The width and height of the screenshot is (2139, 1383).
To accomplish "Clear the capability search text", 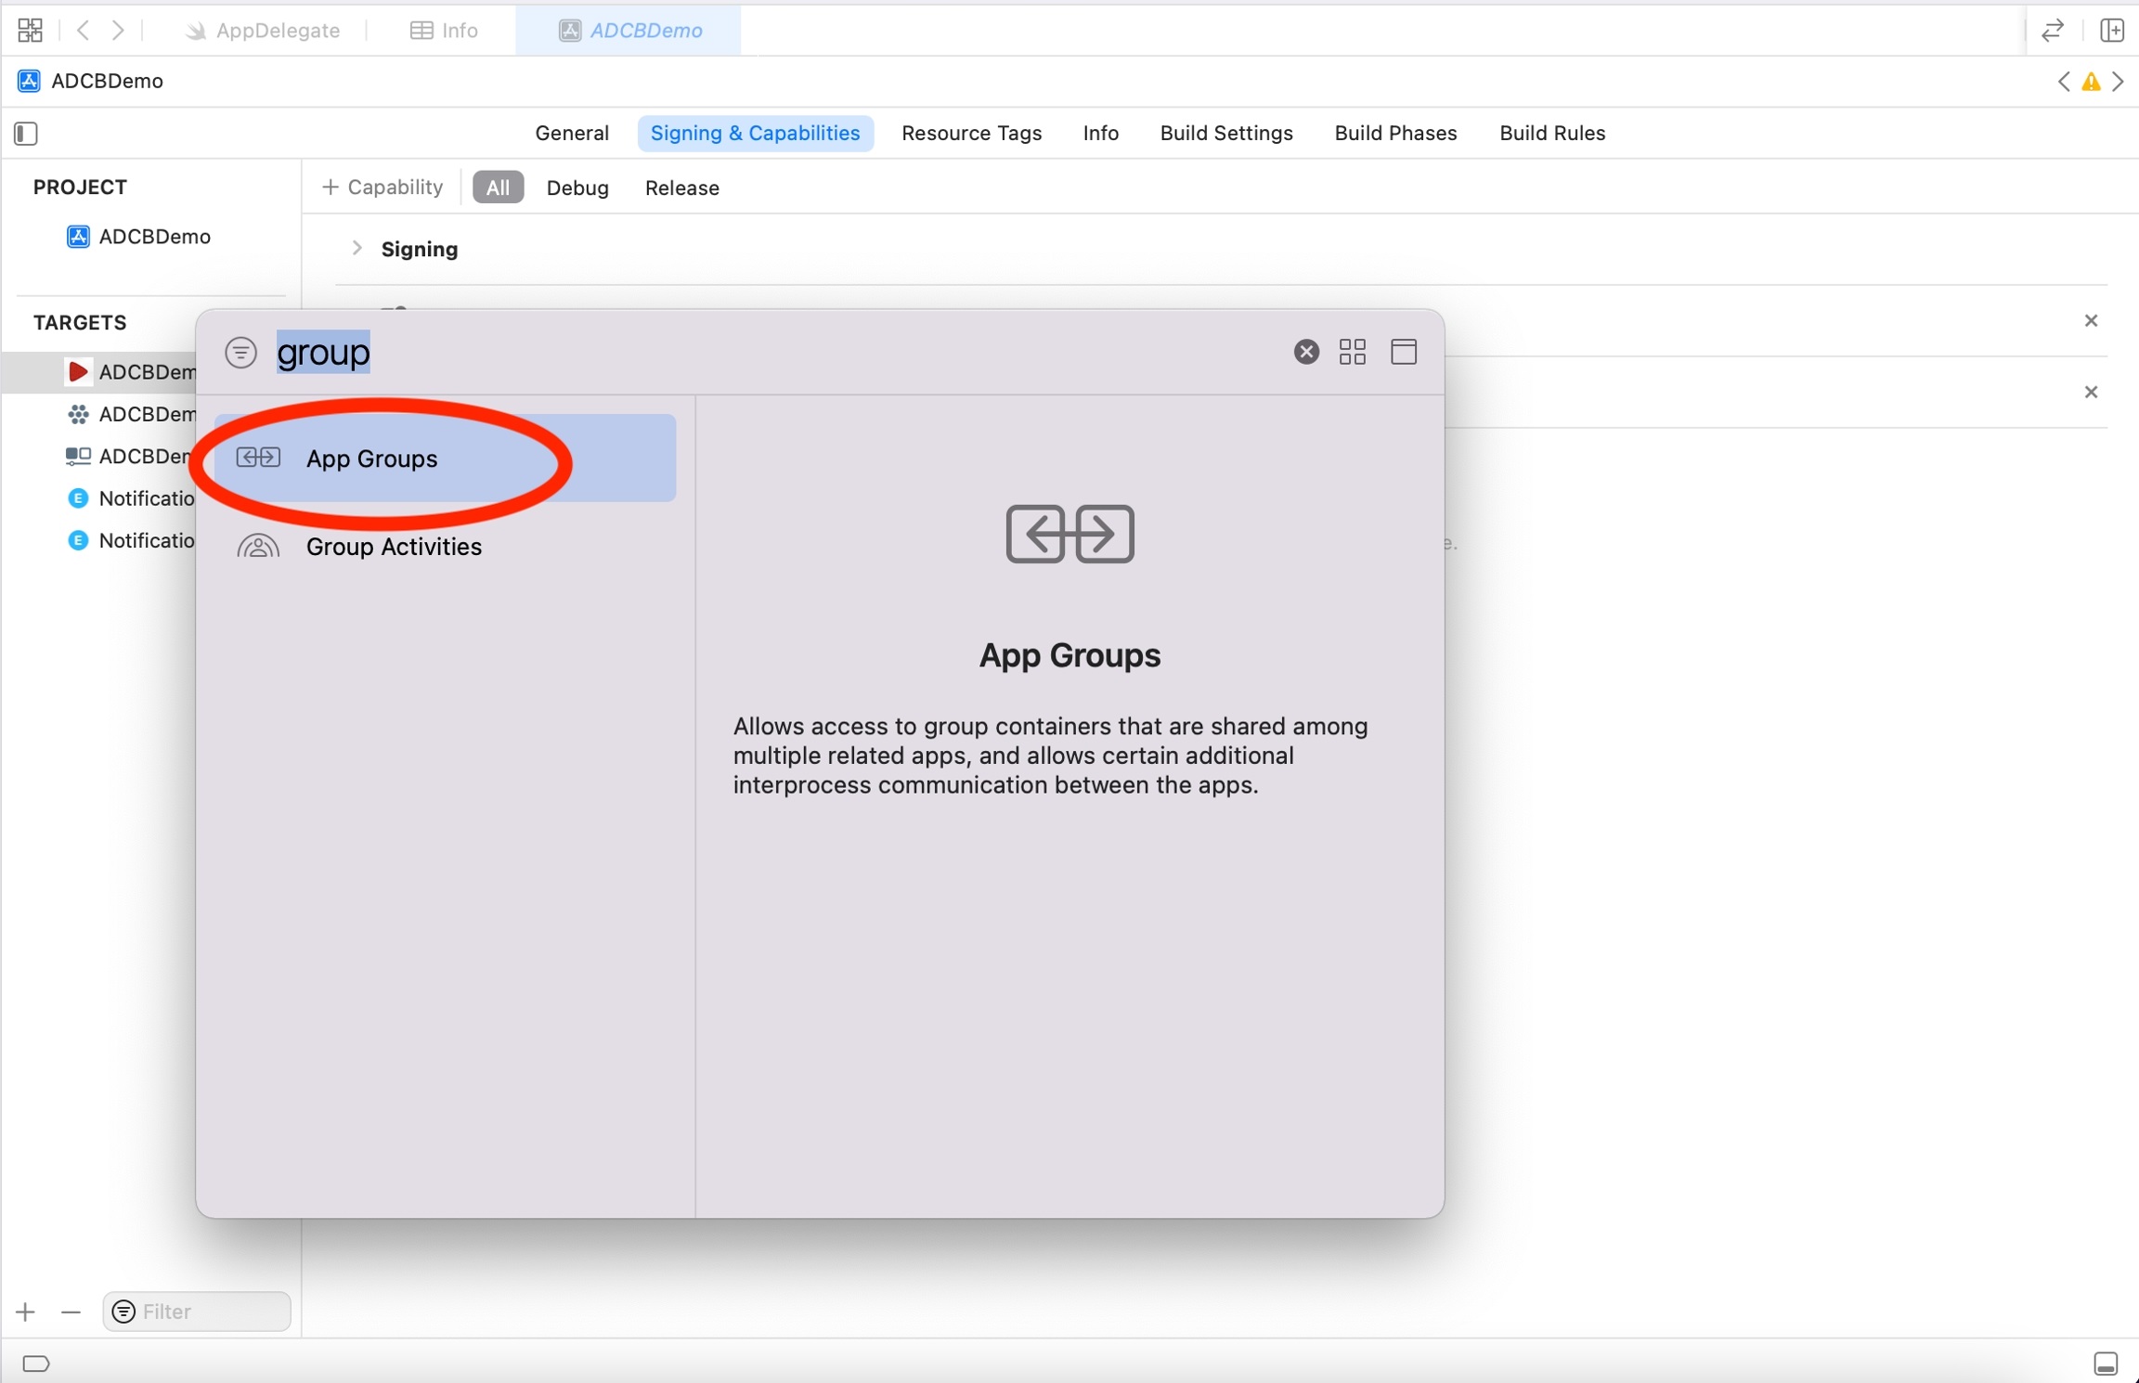I will [x=1305, y=352].
